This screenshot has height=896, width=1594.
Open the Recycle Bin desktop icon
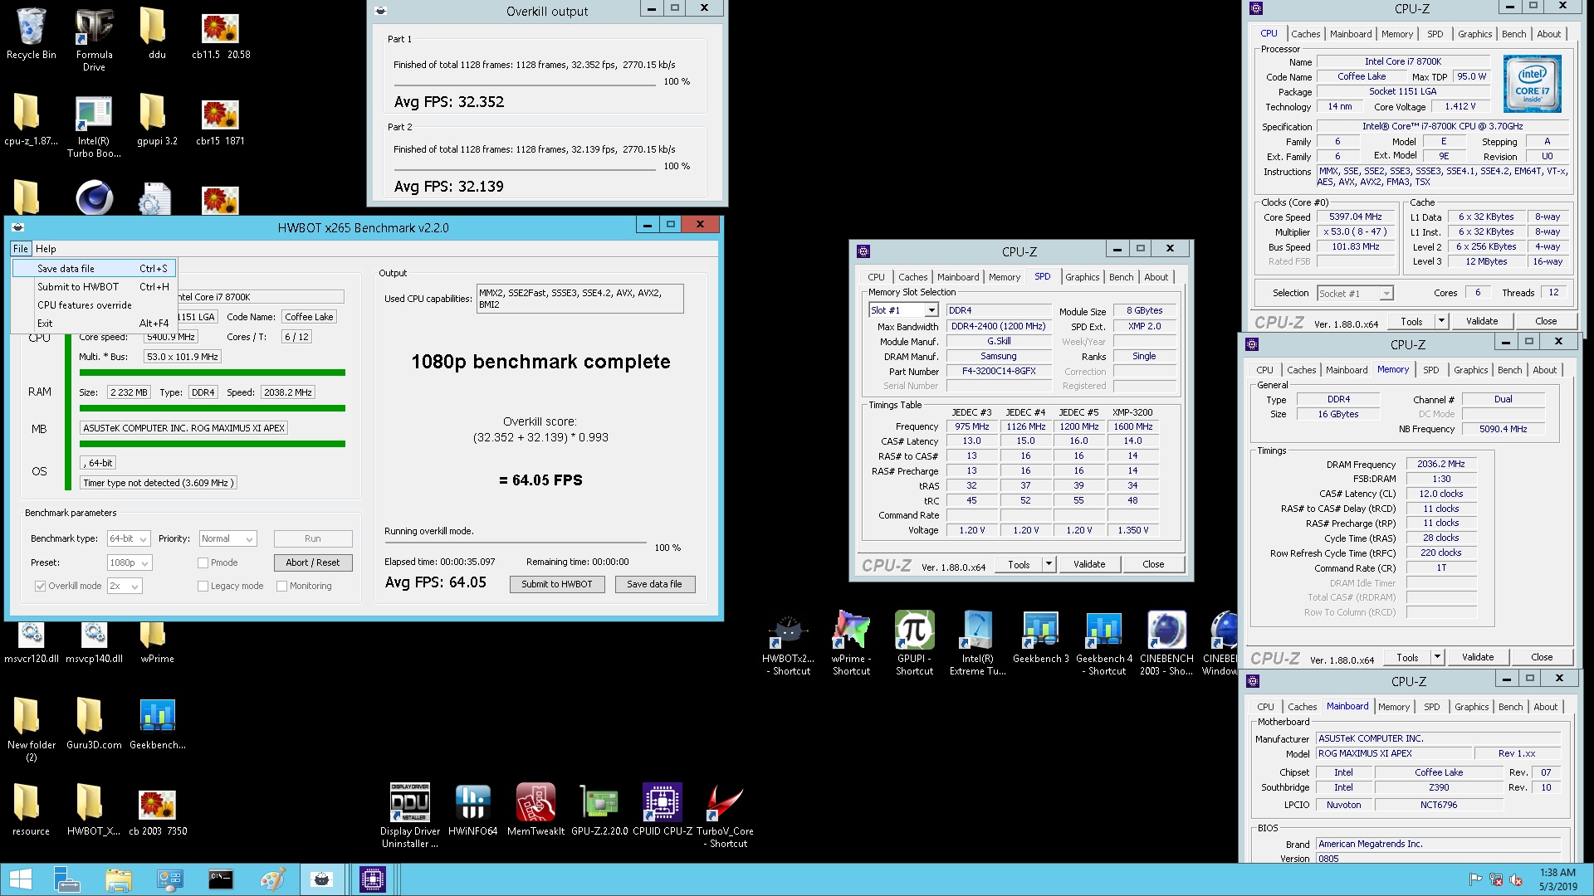[x=32, y=33]
